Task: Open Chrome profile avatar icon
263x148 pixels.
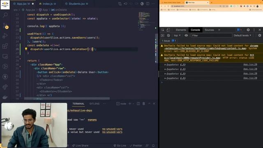Action: (x=258, y=6)
